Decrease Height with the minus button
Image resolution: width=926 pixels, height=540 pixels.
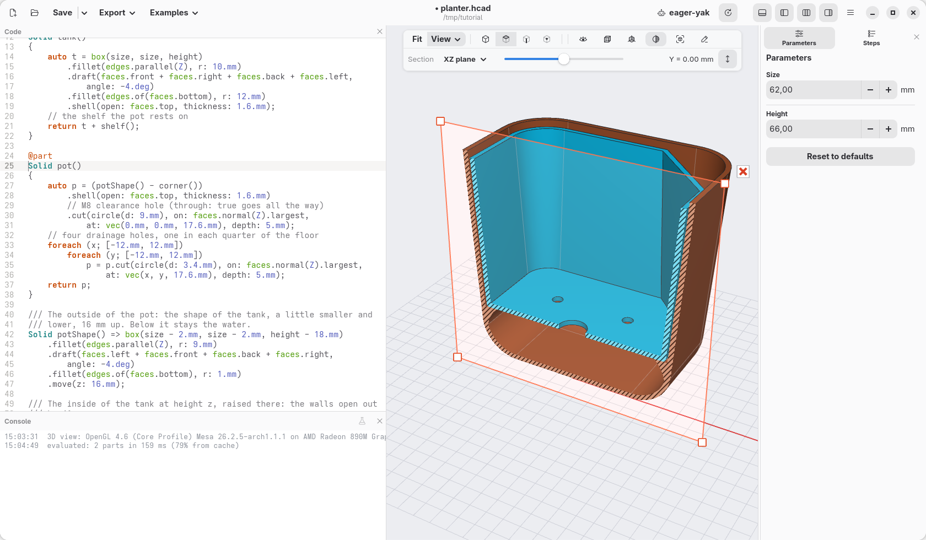[870, 129]
